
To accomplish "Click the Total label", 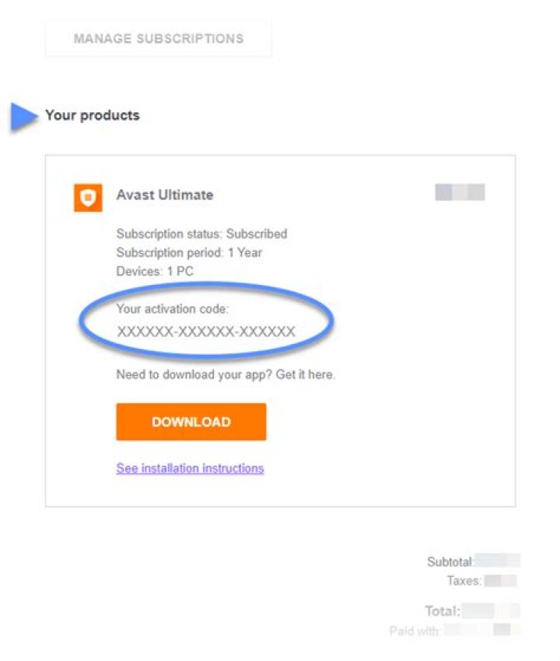I will (443, 611).
